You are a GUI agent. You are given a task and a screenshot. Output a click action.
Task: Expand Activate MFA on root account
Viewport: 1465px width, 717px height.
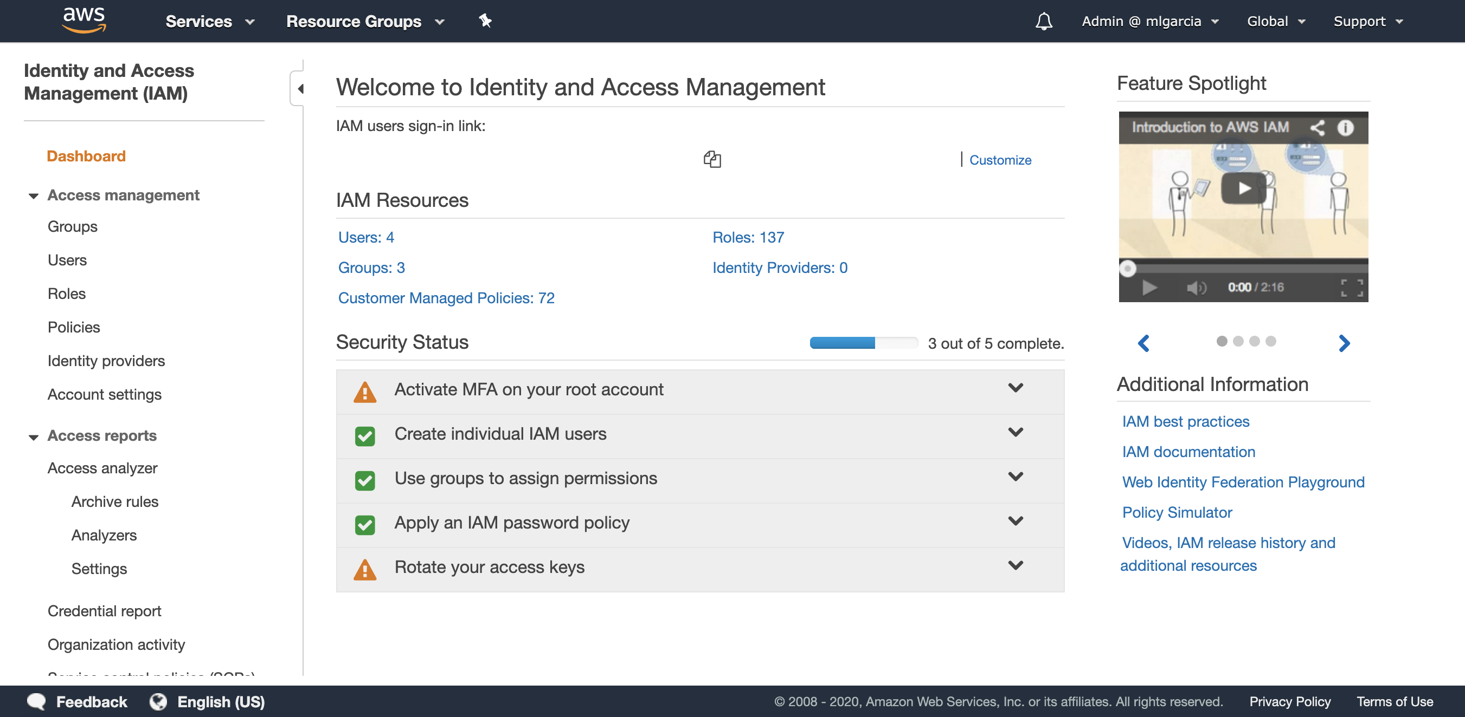[x=1015, y=388]
